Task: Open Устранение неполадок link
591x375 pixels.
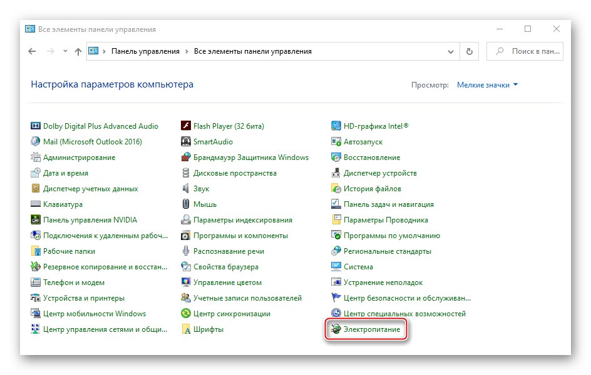Action: (x=383, y=282)
